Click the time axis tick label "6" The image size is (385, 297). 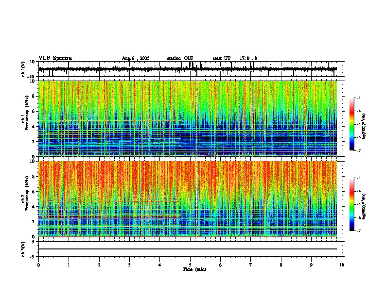point(221,265)
